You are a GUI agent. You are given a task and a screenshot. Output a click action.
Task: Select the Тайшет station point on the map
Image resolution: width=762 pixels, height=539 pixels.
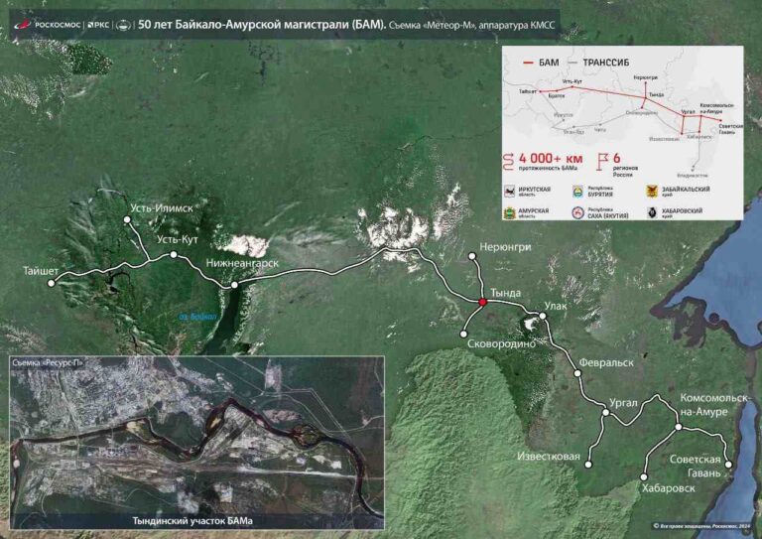[x=51, y=282]
